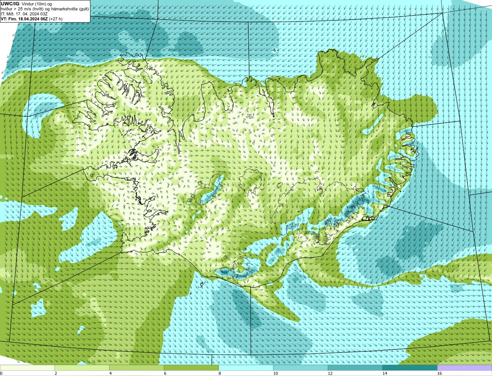
Task: Click the 12–14 m/s teal legend swatch
Action: tap(355, 368)
